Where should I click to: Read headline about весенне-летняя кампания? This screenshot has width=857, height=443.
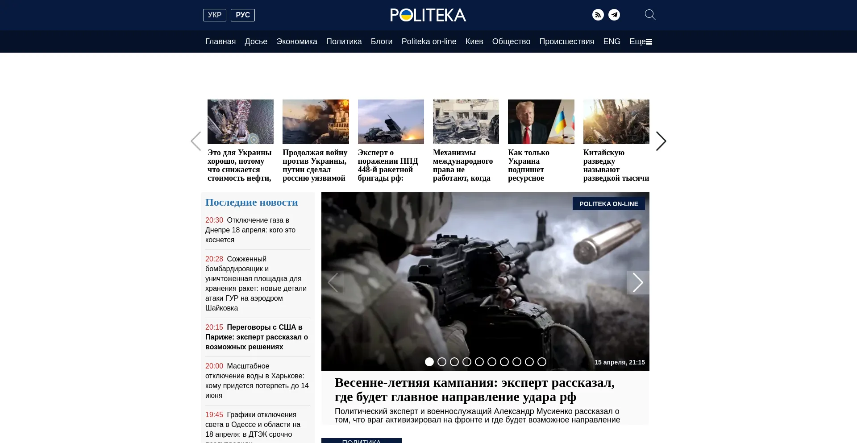(474, 389)
